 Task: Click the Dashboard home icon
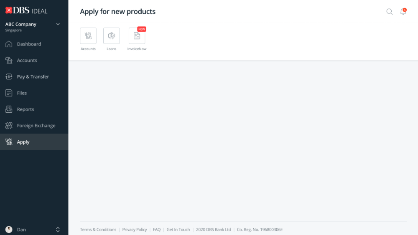click(9, 44)
